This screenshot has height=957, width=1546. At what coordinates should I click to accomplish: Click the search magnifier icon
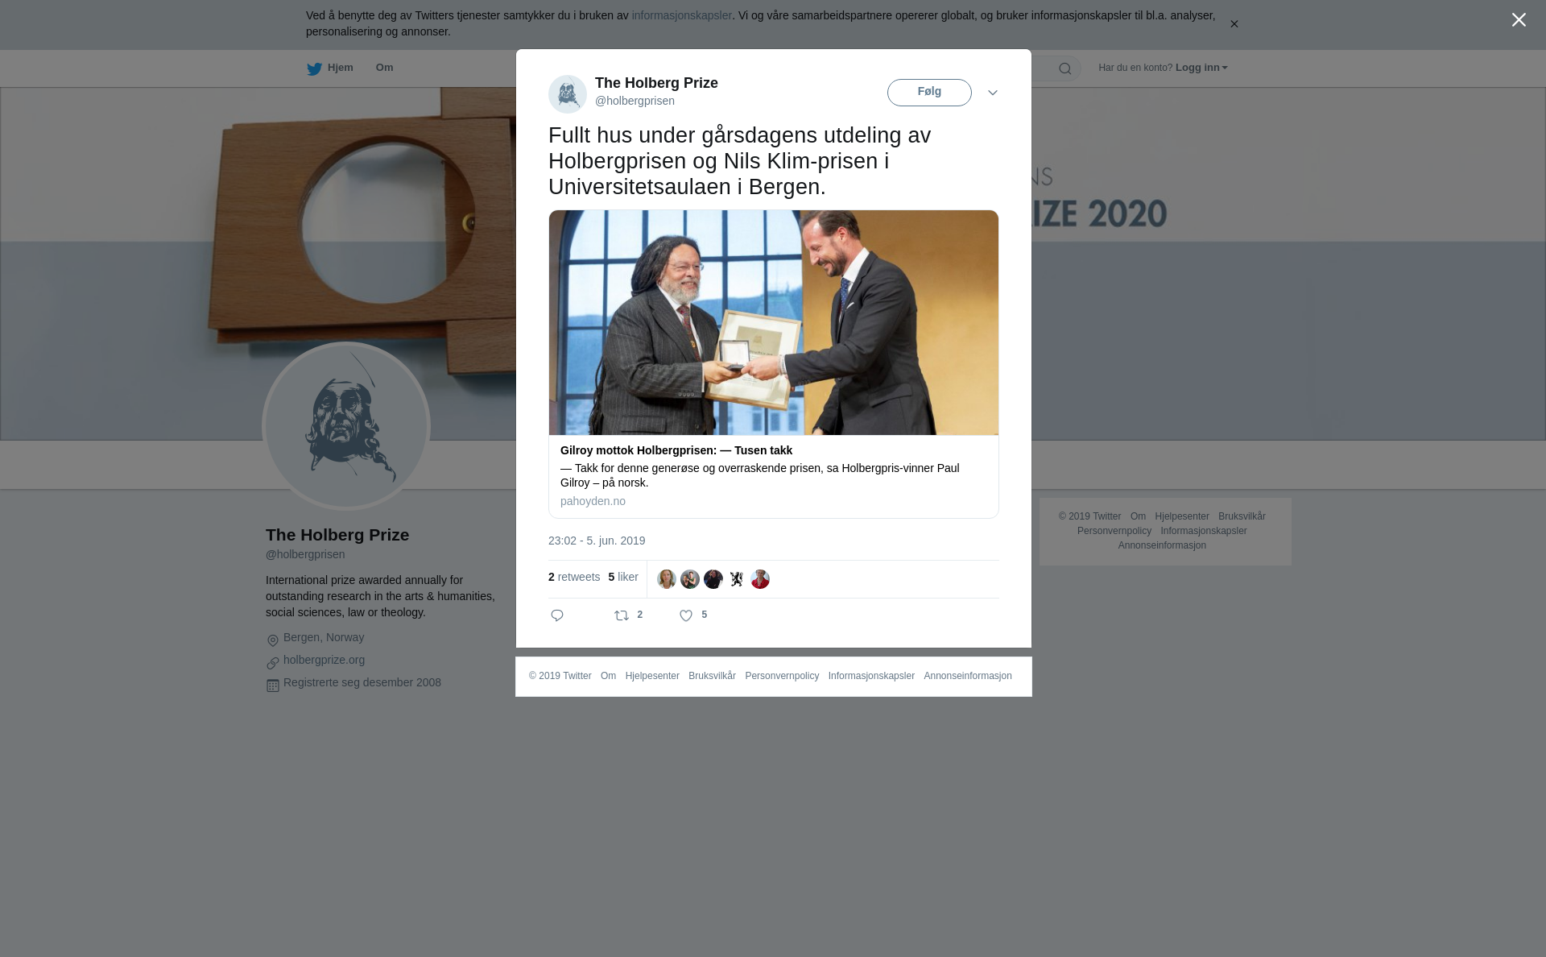point(1065,68)
